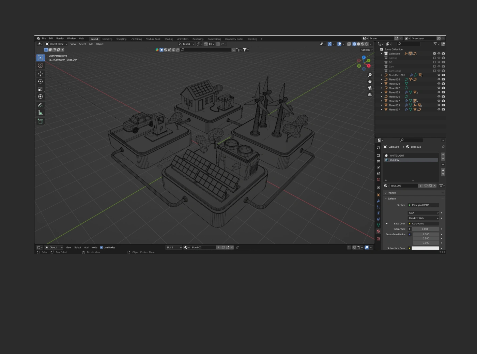Click the 3D Cursor tool
The height and width of the screenshot is (354, 477).
point(41,65)
